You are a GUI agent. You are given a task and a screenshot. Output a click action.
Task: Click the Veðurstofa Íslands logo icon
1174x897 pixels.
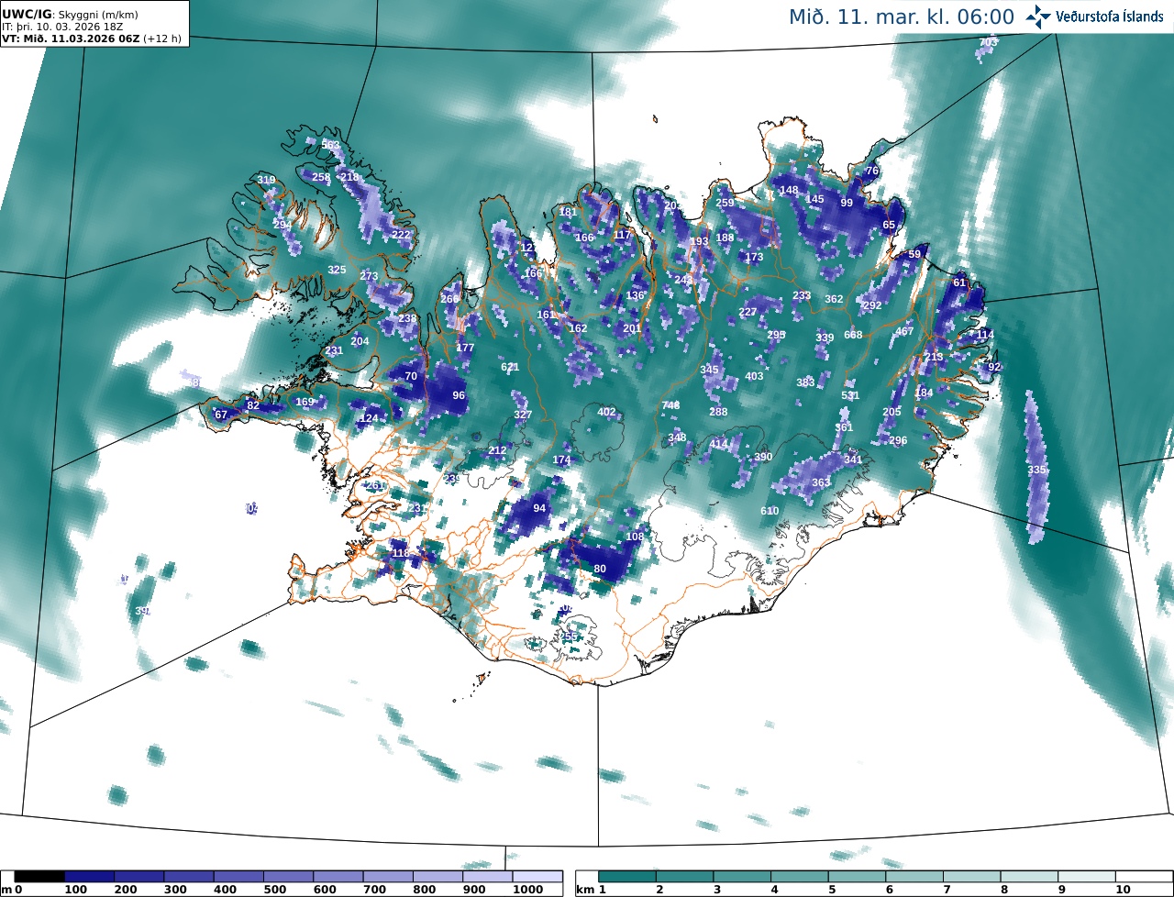click(x=1039, y=16)
